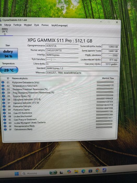
Task: Click status icon of Czas Pracy w Godzinach row
Action: click(x=5, y=120)
